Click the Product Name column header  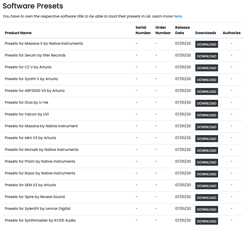18,33
